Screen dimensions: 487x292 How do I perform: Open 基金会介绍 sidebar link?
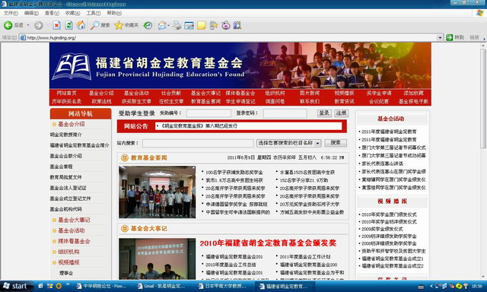[x=71, y=124]
